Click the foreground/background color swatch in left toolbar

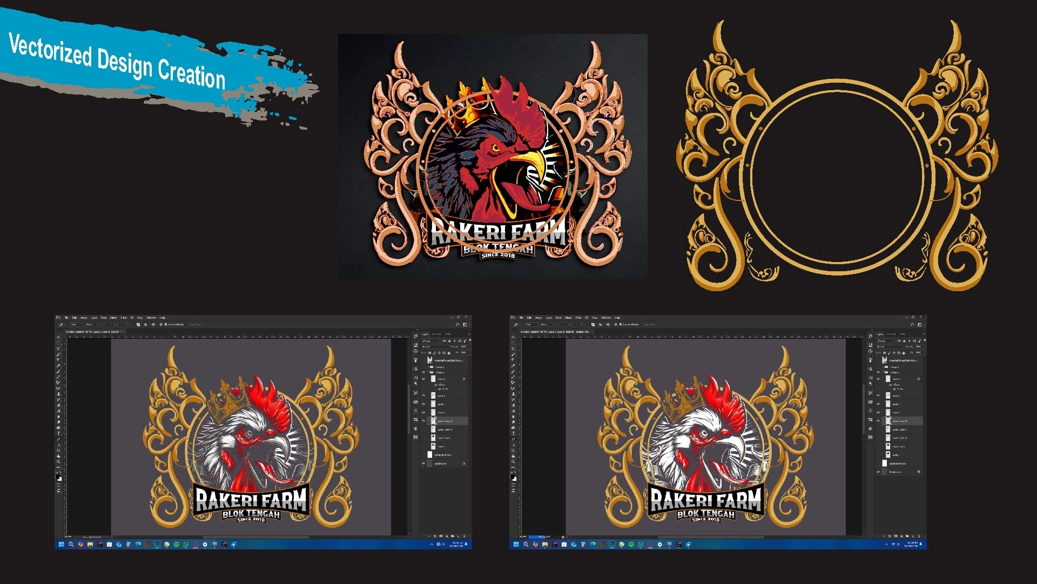(x=58, y=478)
